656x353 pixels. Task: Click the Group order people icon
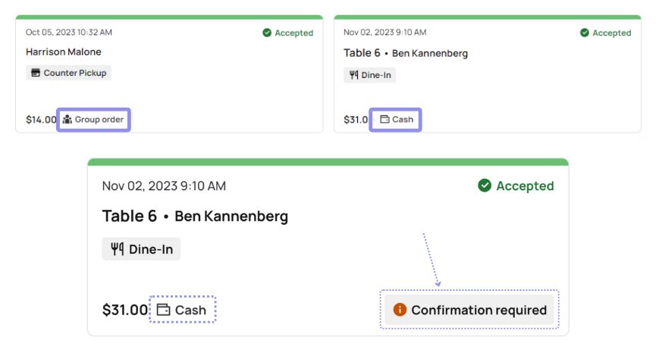67,120
